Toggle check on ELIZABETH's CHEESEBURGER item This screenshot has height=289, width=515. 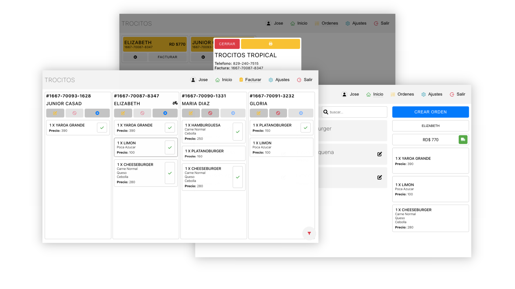[x=170, y=173]
